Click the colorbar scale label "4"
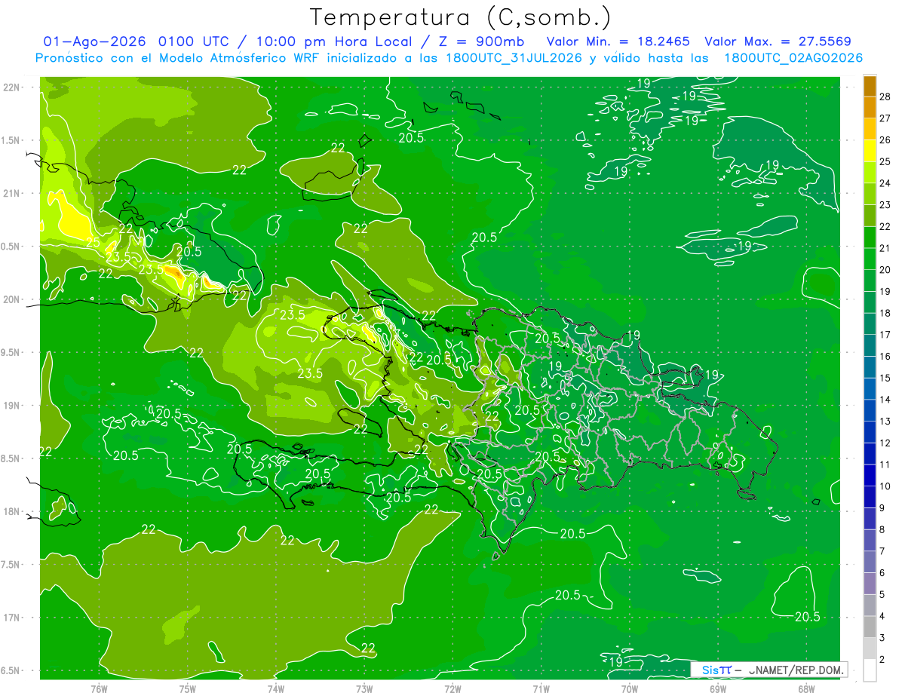Image resolution: width=905 pixels, height=699 pixels. pos(882,617)
